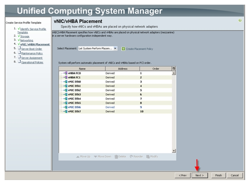Go to the Storage step
Image resolution: width=250 pixels, height=185 pixels.
[25, 36]
